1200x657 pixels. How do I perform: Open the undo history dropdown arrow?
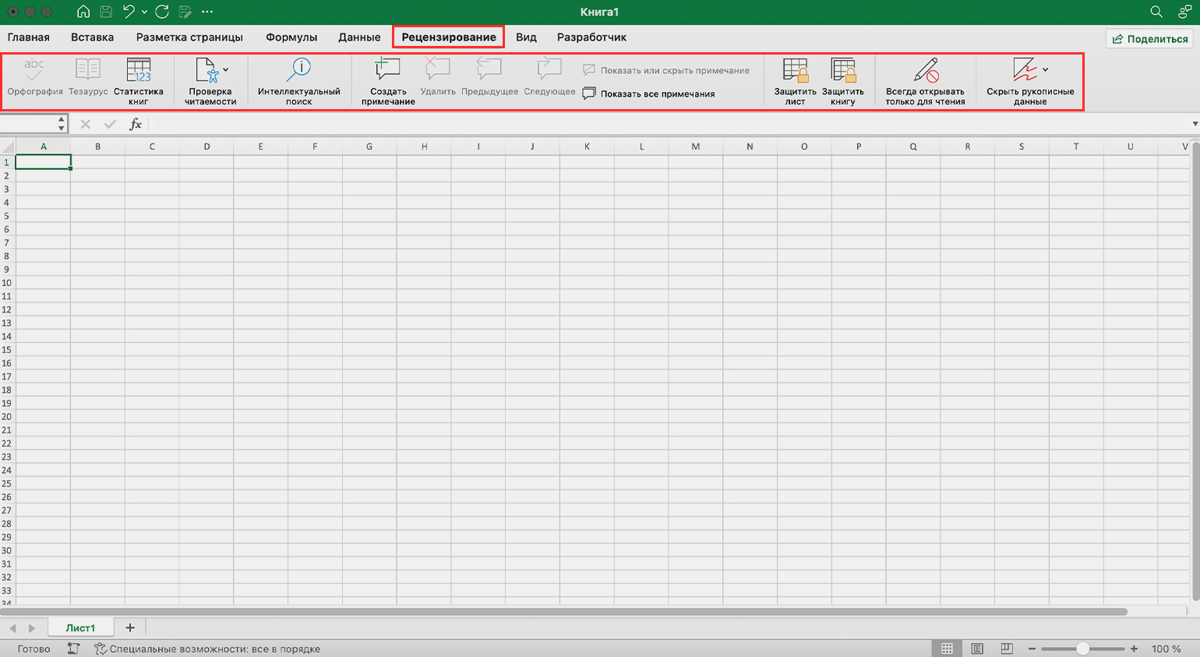pos(144,12)
